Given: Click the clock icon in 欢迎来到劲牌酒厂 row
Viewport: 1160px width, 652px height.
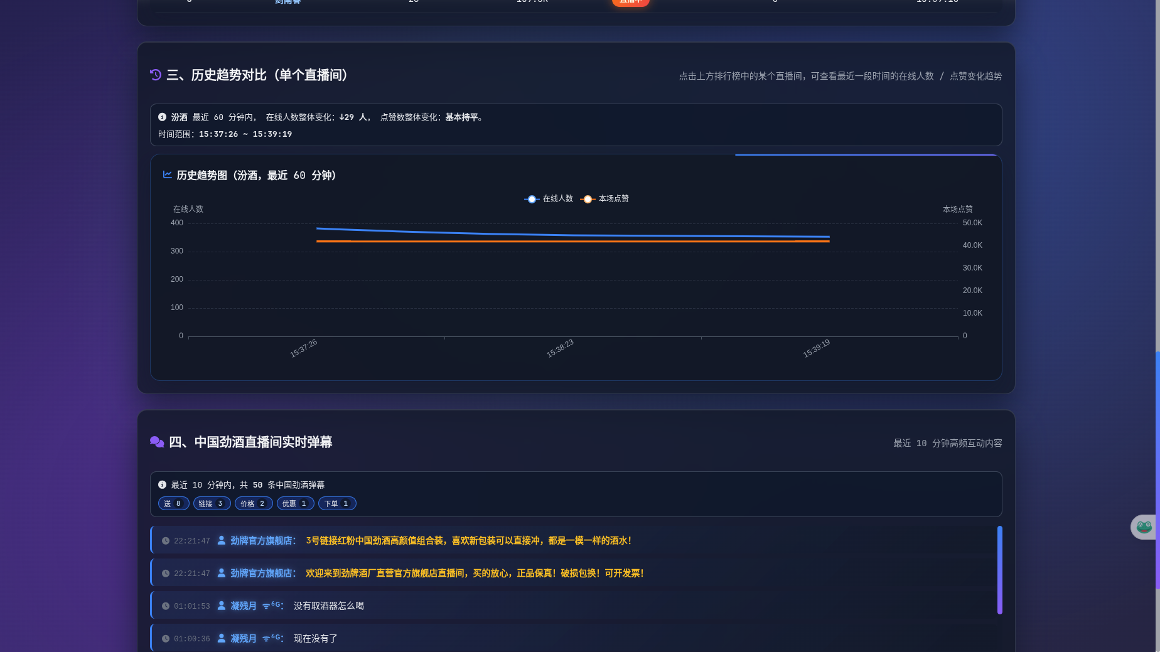Looking at the screenshot, I should (166, 574).
